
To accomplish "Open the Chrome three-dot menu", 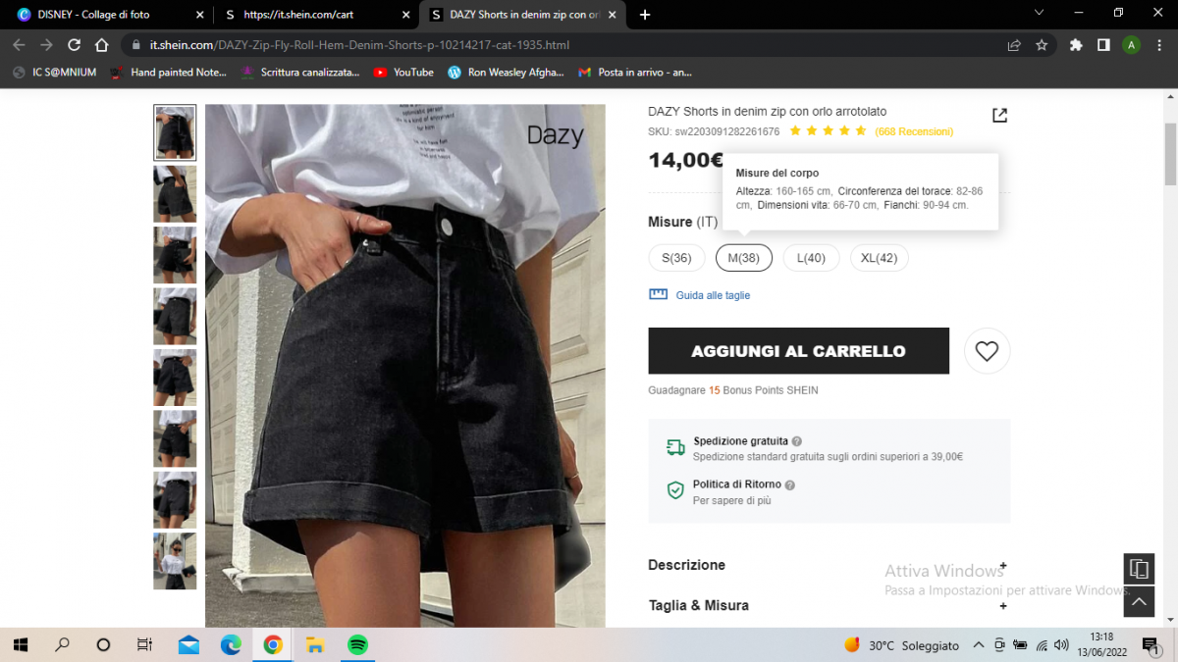I will (1158, 45).
